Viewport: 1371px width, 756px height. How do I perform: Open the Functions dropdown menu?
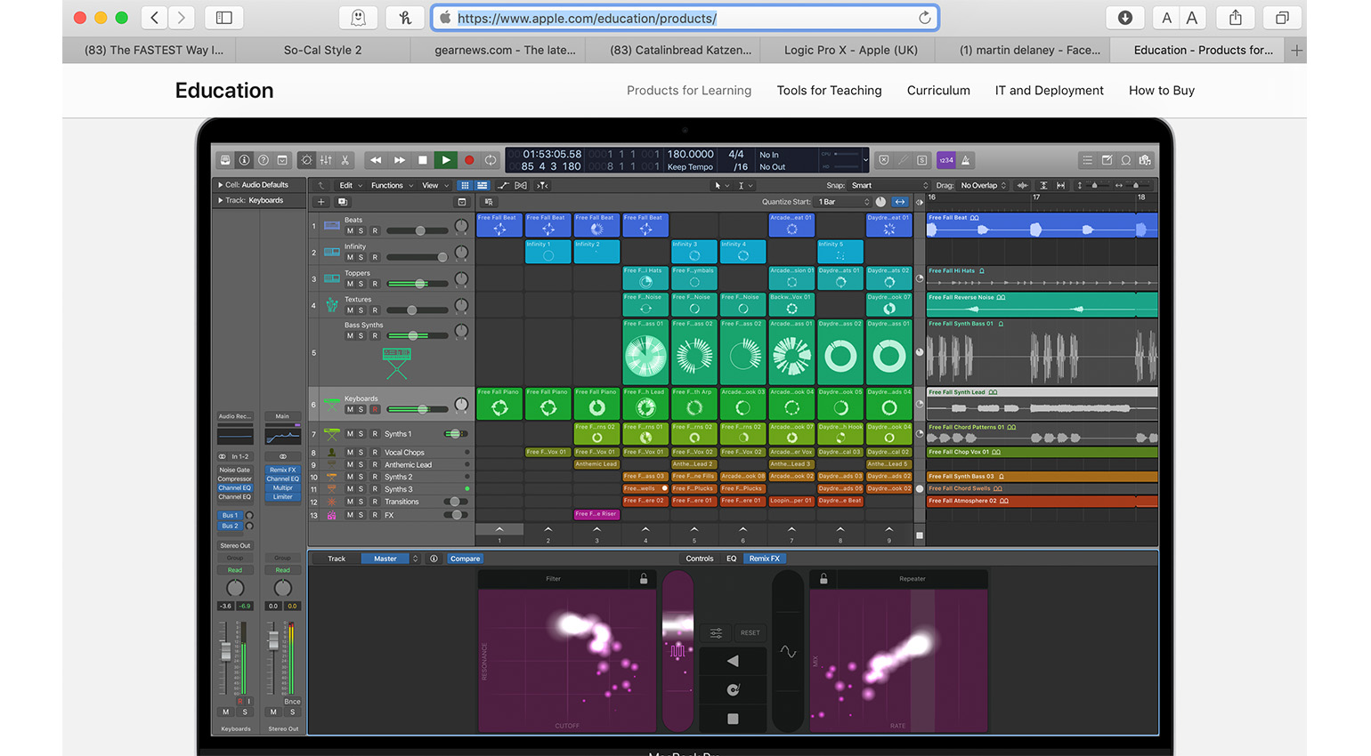click(392, 185)
